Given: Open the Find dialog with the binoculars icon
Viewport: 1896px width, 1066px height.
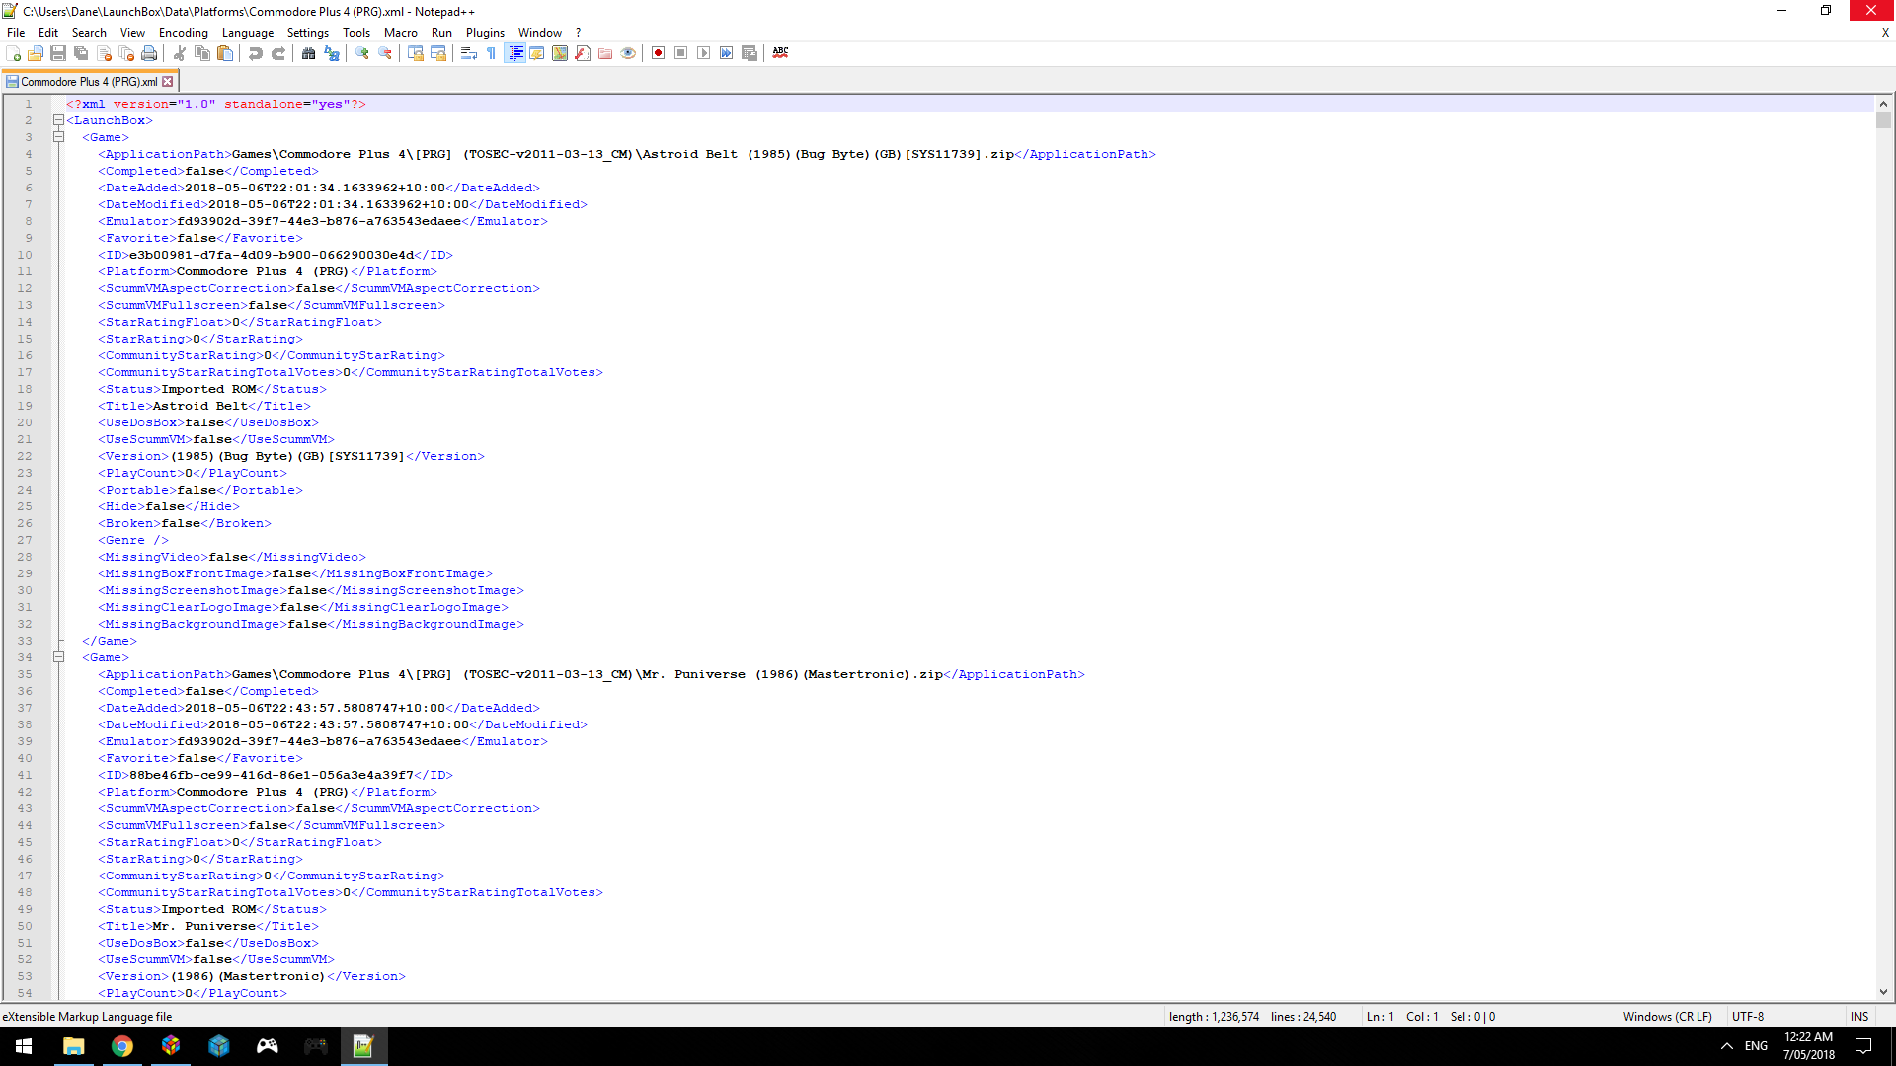Looking at the screenshot, I should point(309,53).
